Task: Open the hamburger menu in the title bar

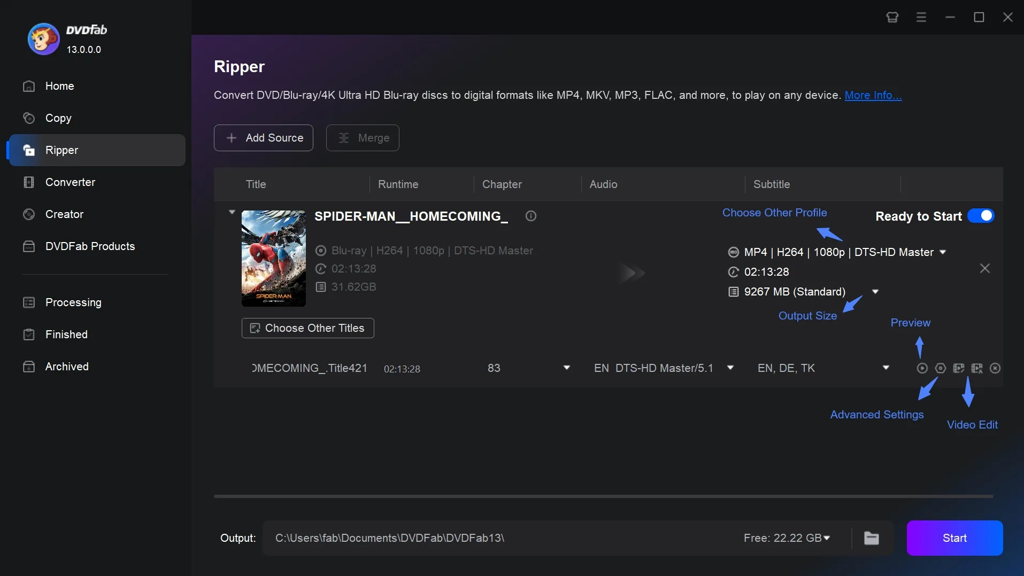Action: 921,17
